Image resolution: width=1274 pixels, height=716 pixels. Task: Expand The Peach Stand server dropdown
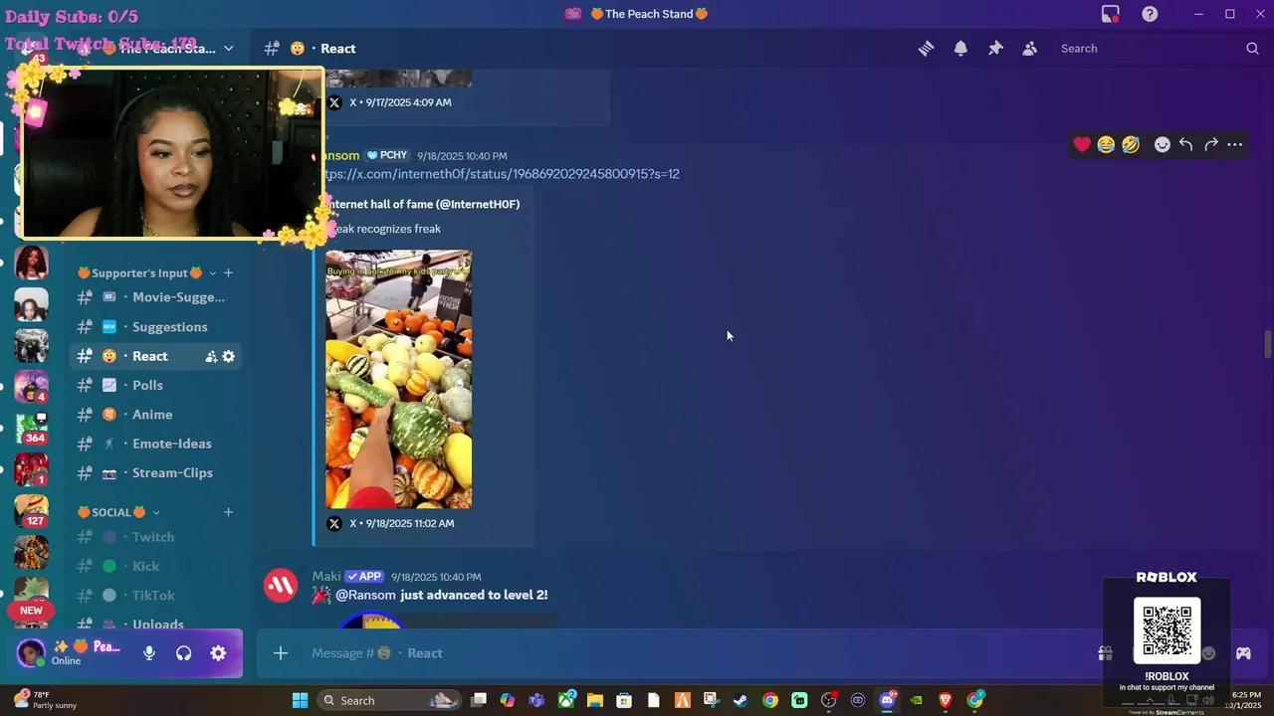(228, 48)
